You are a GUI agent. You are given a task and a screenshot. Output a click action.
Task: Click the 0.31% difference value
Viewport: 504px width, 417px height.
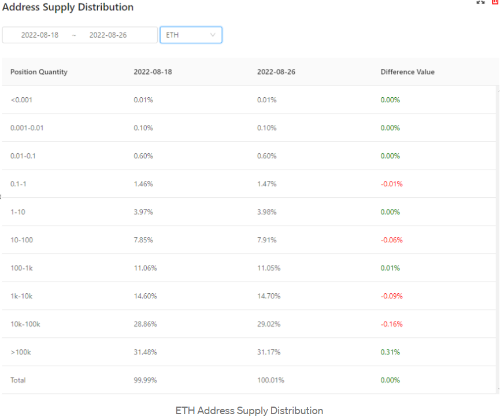pos(390,352)
